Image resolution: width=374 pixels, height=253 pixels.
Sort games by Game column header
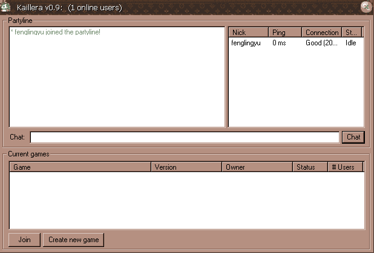pyautogui.click(x=80, y=167)
